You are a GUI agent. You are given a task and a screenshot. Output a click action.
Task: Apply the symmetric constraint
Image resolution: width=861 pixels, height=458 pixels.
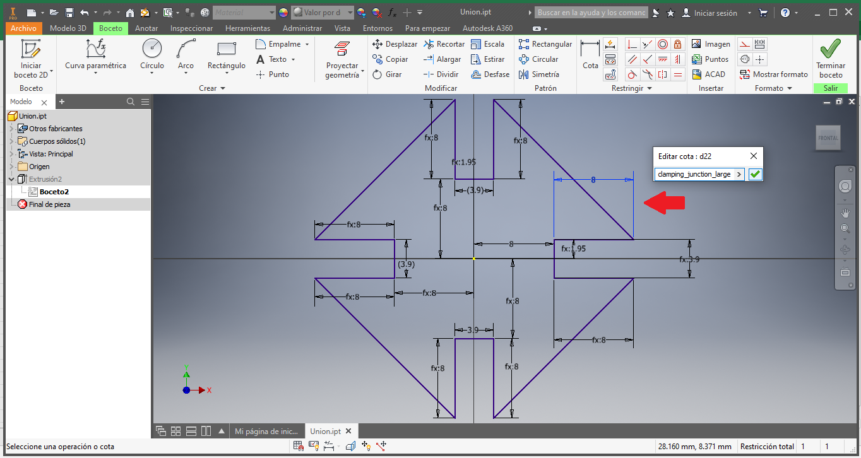tap(663, 74)
